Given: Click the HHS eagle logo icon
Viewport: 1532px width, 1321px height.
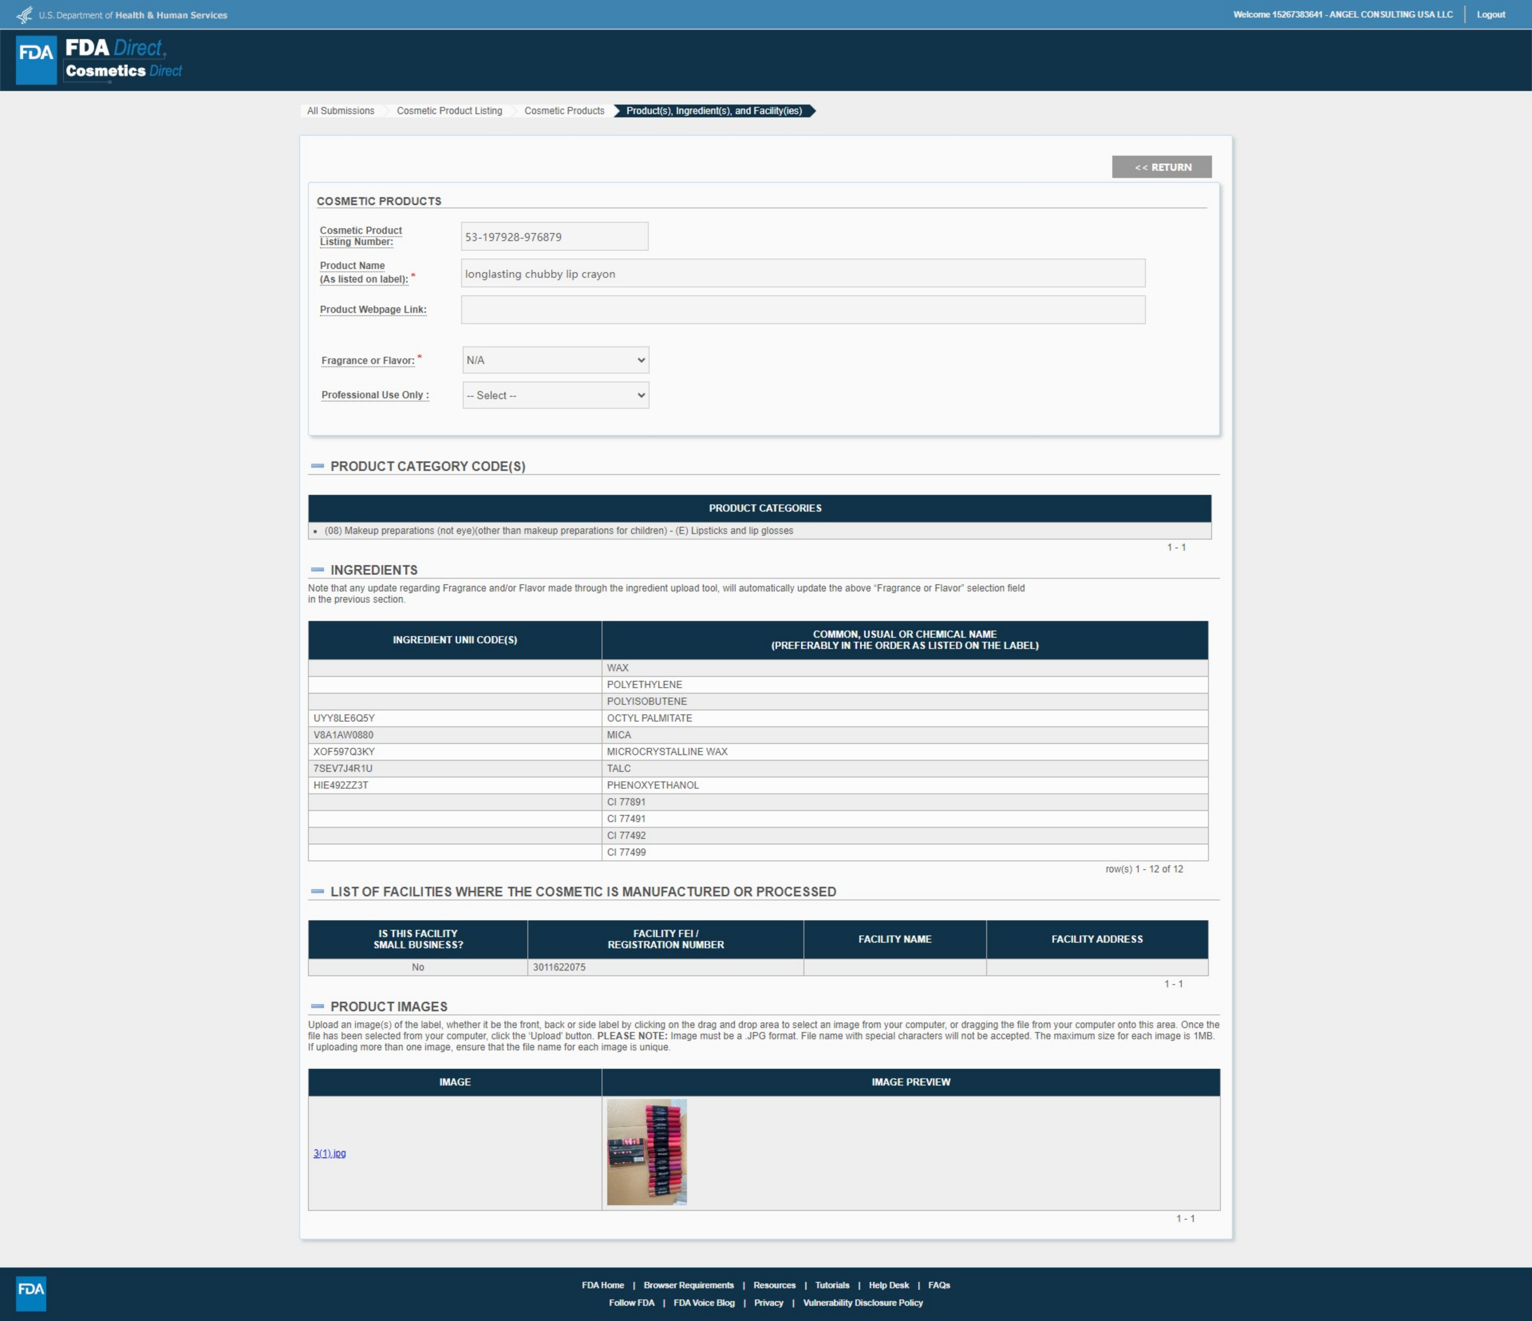Looking at the screenshot, I should click(x=24, y=15).
